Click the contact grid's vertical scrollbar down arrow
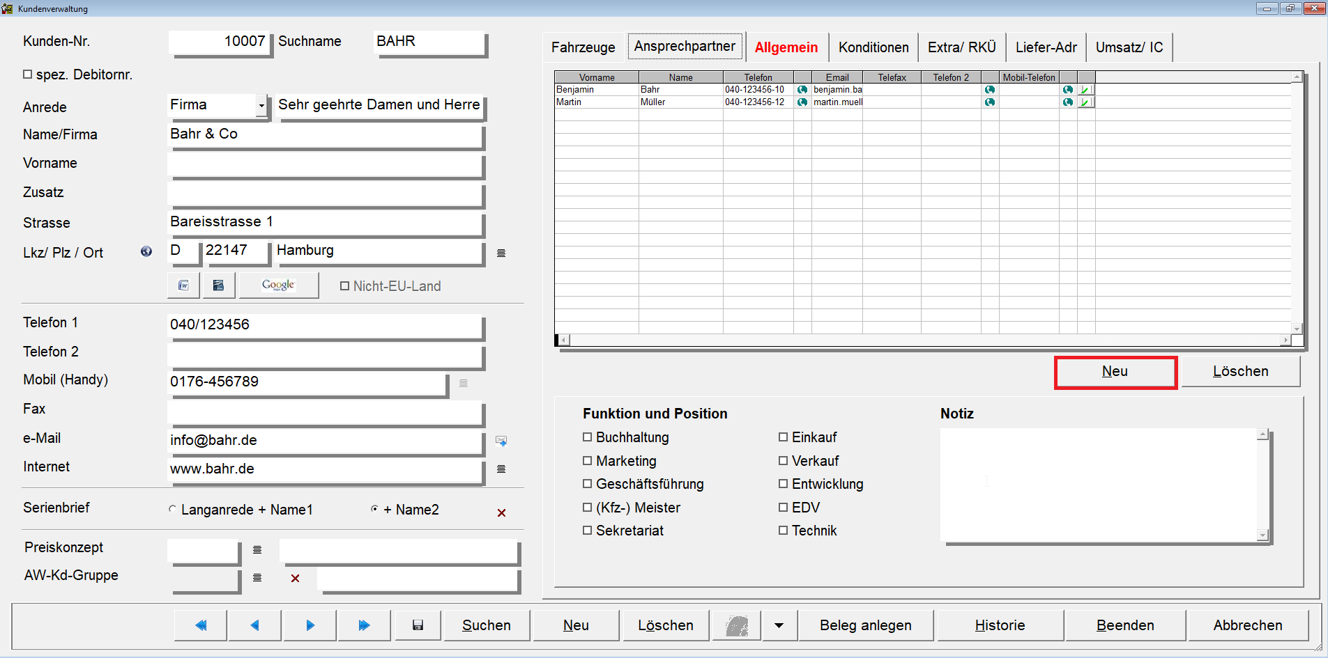The image size is (1328, 658). click(x=1297, y=329)
